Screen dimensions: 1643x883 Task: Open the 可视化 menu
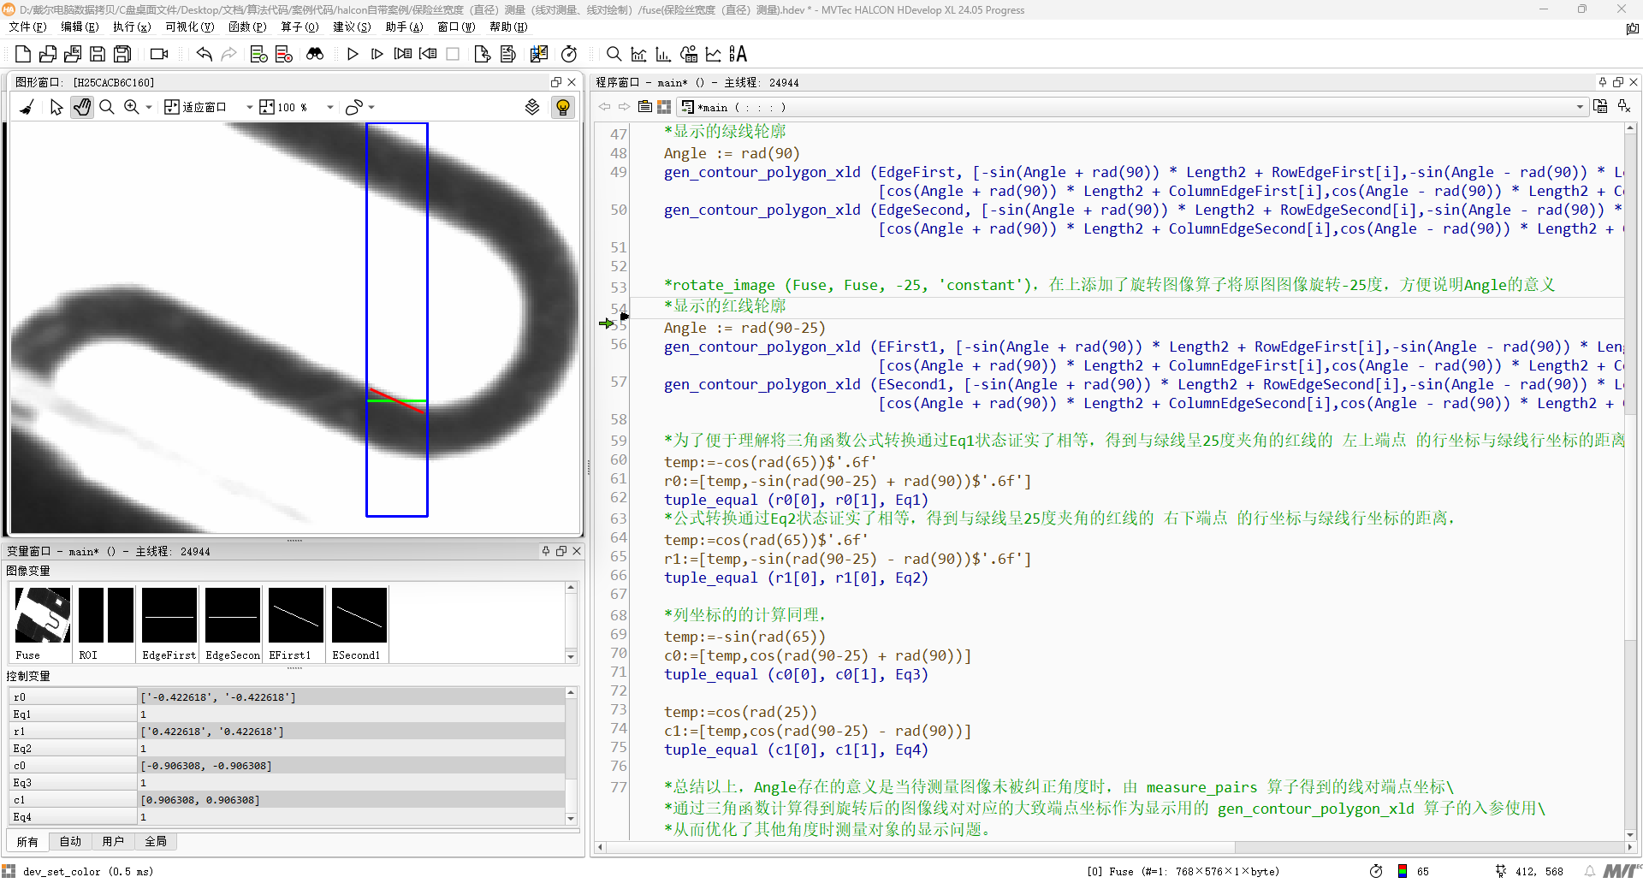[x=189, y=27]
